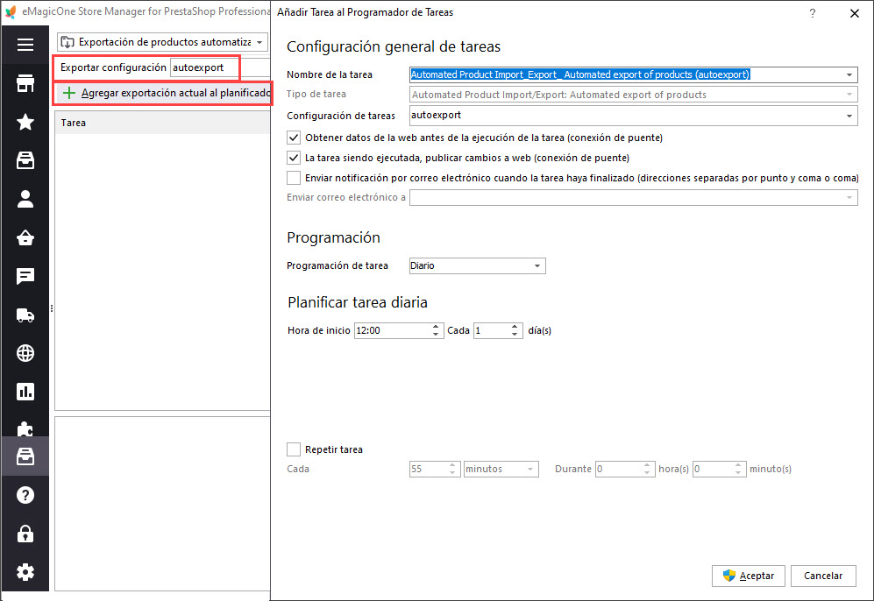Click the dialog help question mark
The height and width of the screenshot is (601, 874).
tap(813, 13)
